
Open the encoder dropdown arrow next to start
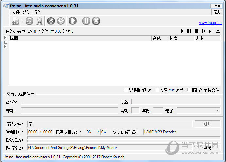point(79,21)
